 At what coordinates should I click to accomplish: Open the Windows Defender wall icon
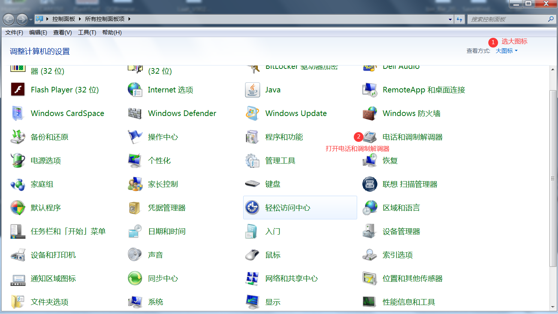(x=135, y=113)
